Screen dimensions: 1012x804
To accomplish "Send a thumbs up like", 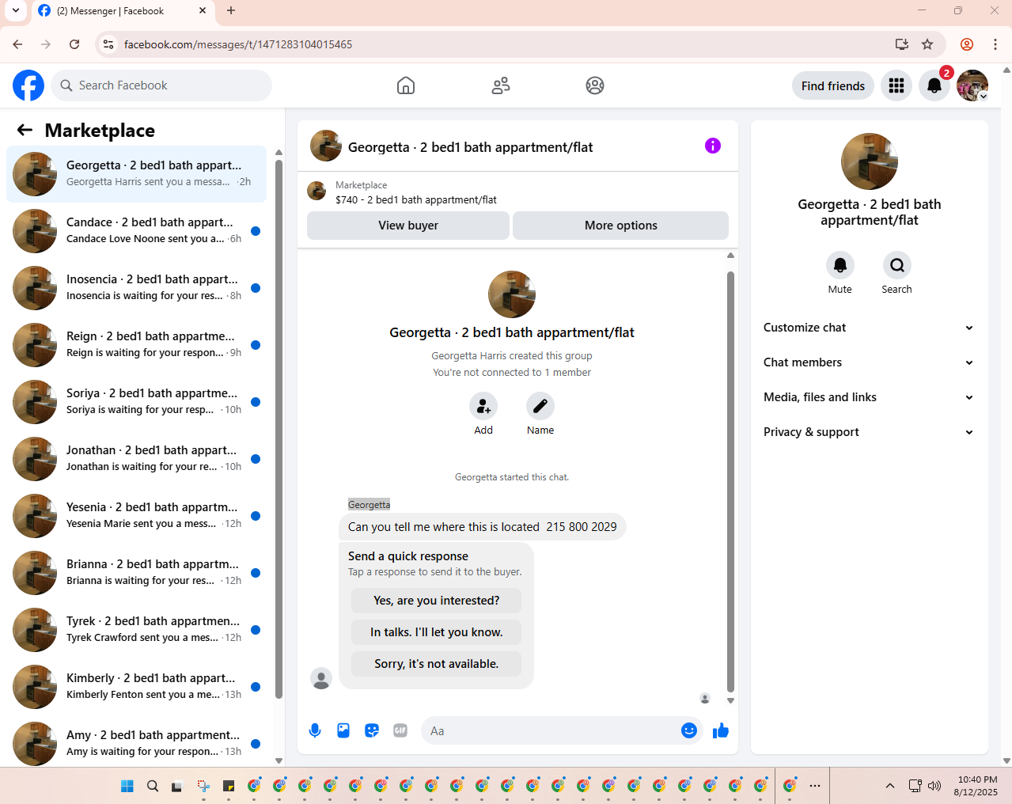I will pos(721,730).
